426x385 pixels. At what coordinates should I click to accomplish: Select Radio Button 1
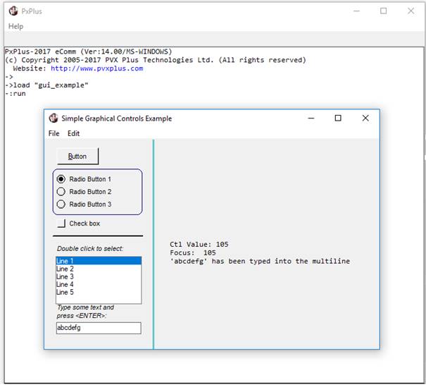(x=61, y=179)
